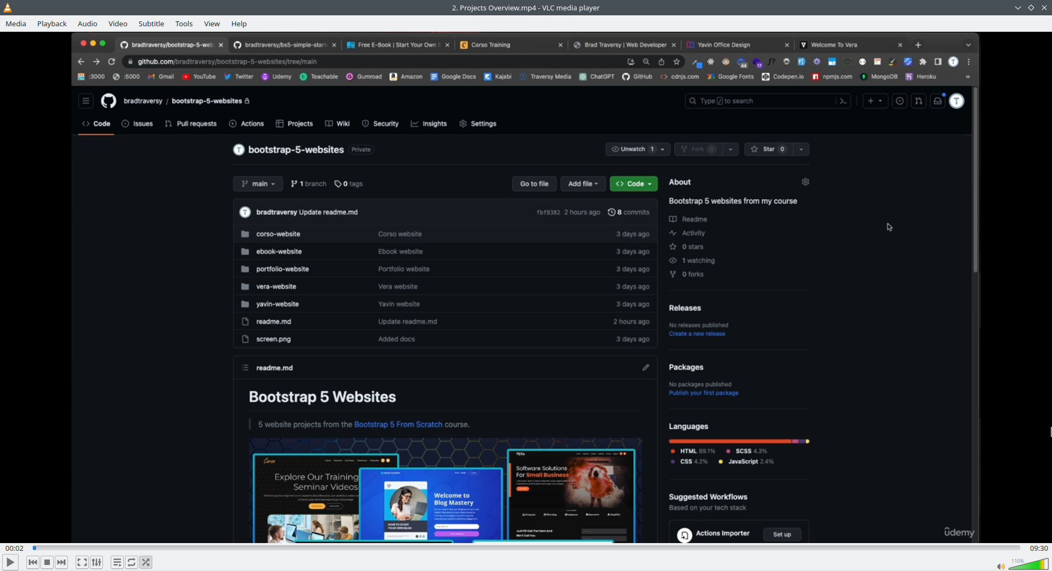Open a new browser tab with plus

pyautogui.click(x=918, y=45)
